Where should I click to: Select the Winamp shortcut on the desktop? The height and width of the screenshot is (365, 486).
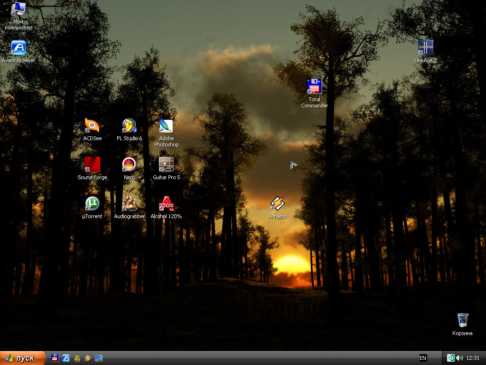pos(277,204)
